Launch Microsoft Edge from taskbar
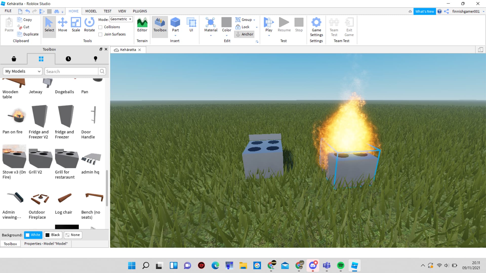 pyautogui.click(x=215, y=265)
